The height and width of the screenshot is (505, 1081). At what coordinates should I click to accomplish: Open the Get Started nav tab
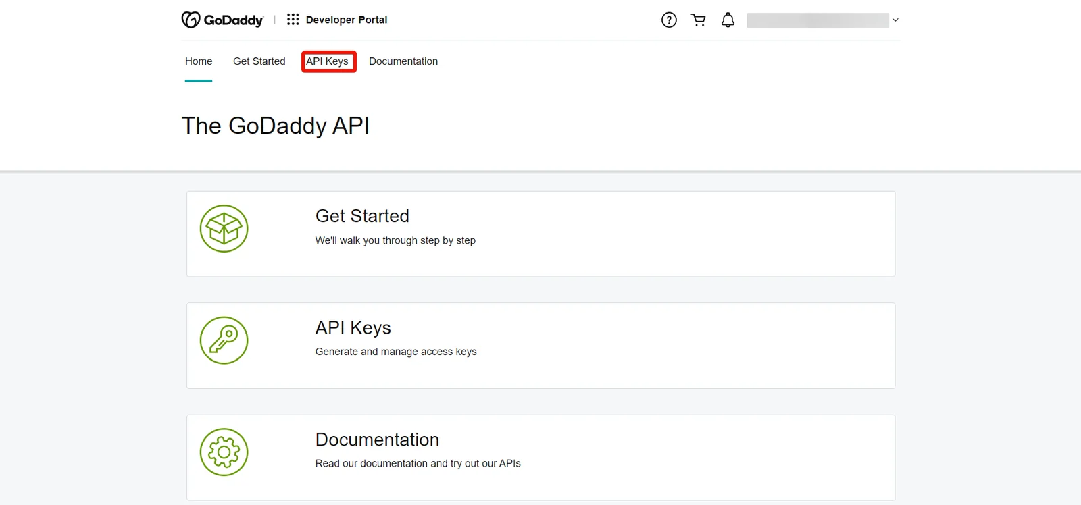(259, 61)
